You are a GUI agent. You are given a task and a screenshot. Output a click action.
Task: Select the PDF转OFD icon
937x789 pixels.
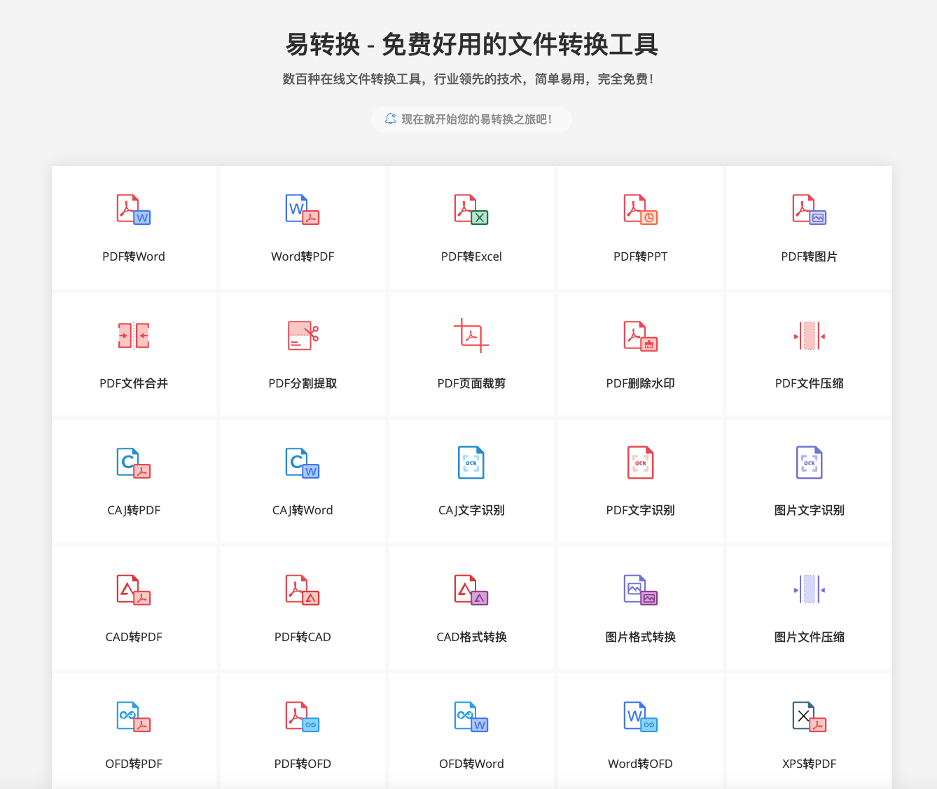pyautogui.click(x=303, y=717)
